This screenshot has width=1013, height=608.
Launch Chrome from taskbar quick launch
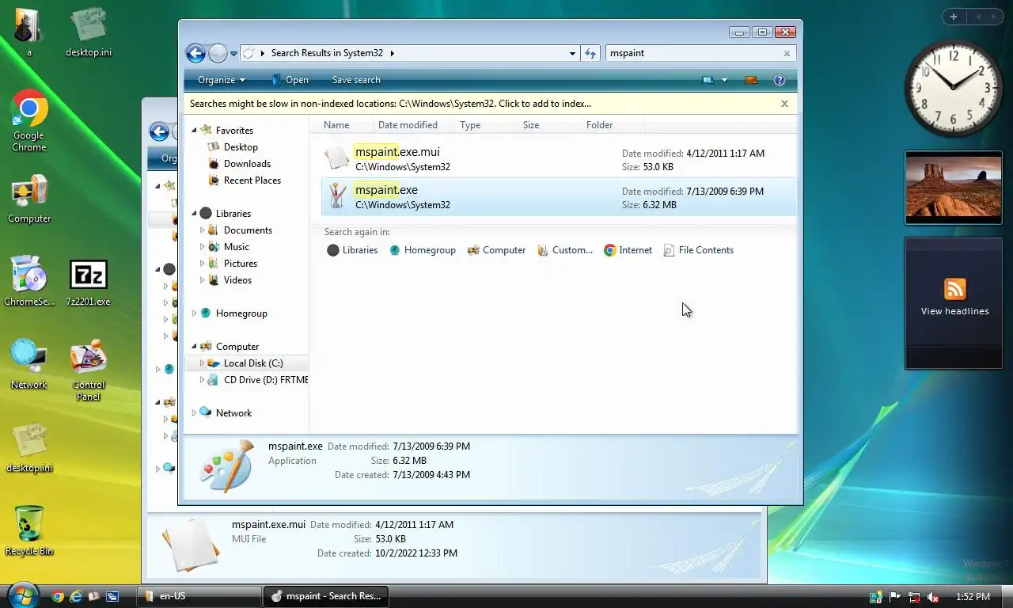click(58, 596)
